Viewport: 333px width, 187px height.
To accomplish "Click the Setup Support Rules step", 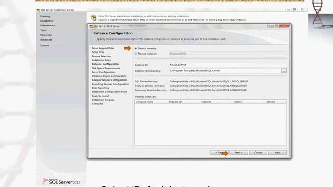I will [103, 48].
